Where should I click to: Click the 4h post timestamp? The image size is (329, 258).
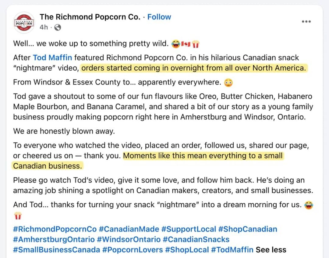[x=44, y=27]
